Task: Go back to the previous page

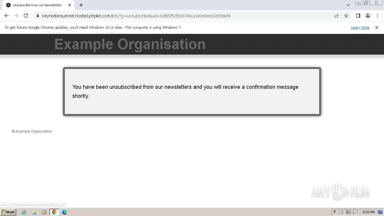Action: 7,16
